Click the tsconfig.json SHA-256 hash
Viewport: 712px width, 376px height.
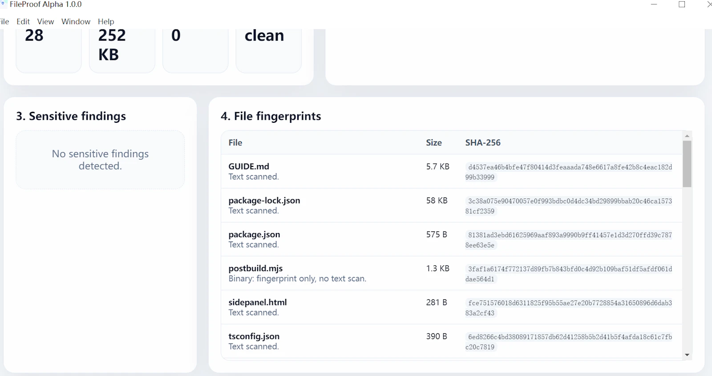[570, 342]
